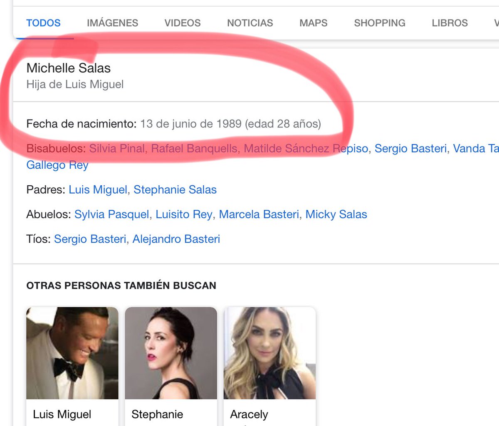Open Sergio Basteri under Bisabuelos
This screenshot has height=426, width=499.
[x=411, y=149]
